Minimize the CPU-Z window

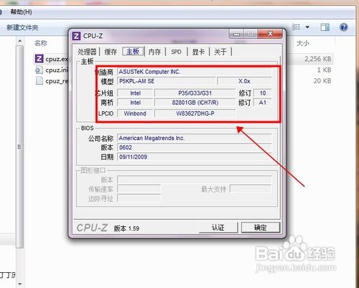236,34
